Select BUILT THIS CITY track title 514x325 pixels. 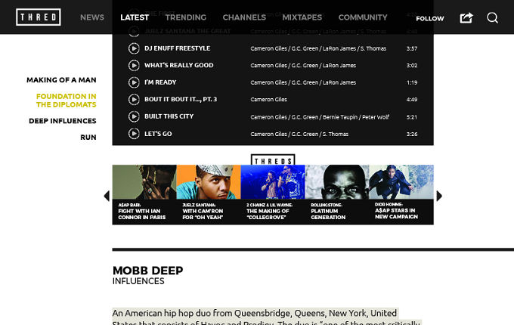(169, 116)
